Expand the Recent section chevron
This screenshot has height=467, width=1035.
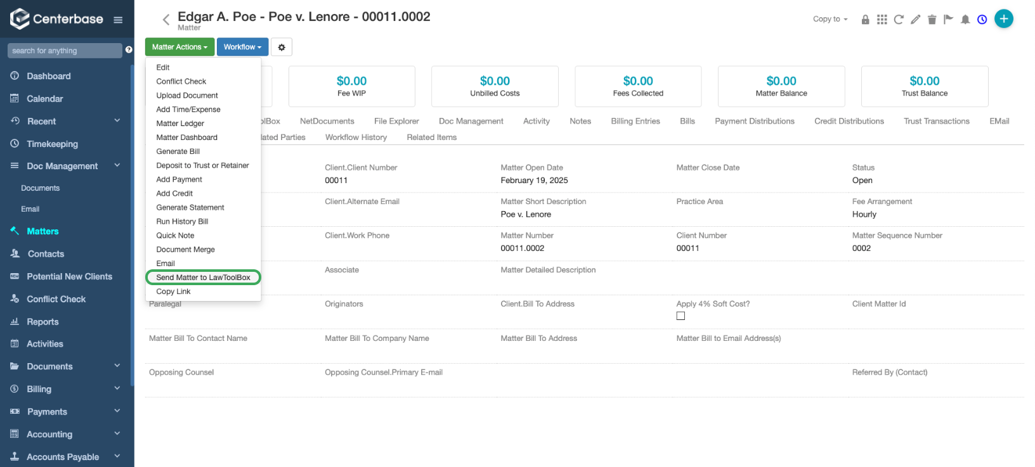117,120
